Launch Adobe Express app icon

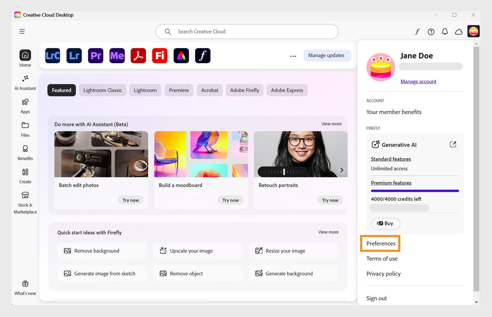pos(181,56)
